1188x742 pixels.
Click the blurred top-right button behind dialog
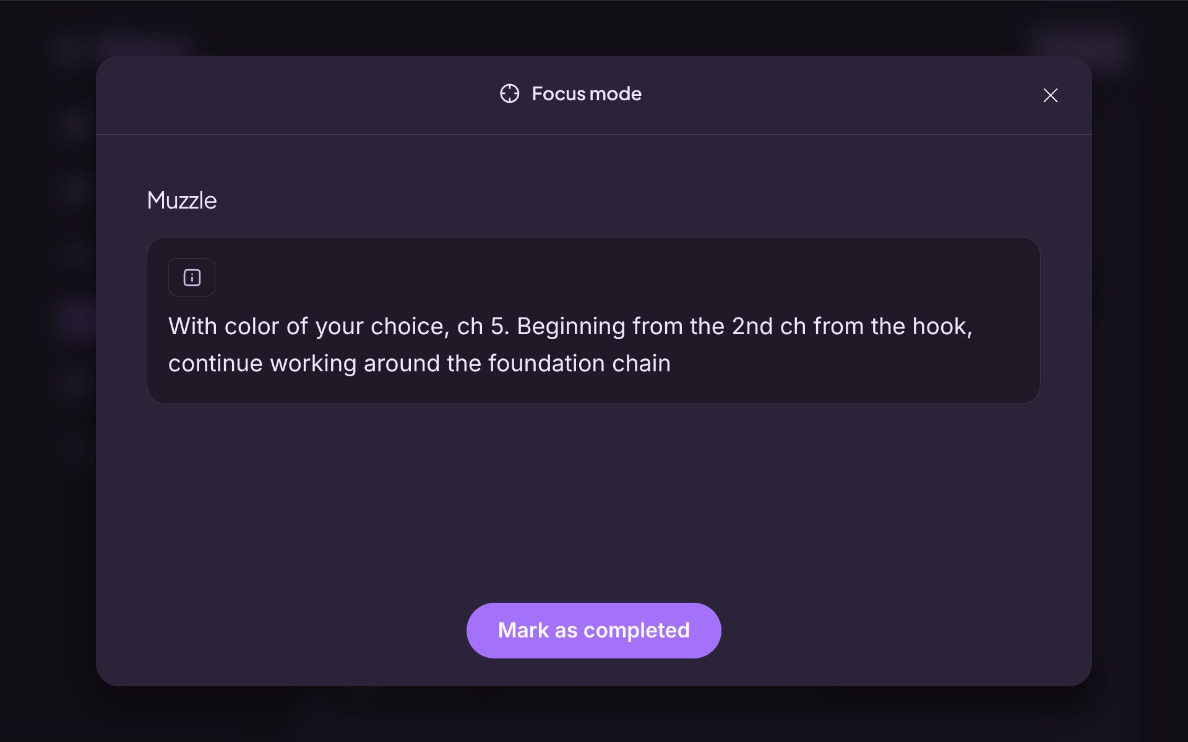tap(1080, 45)
